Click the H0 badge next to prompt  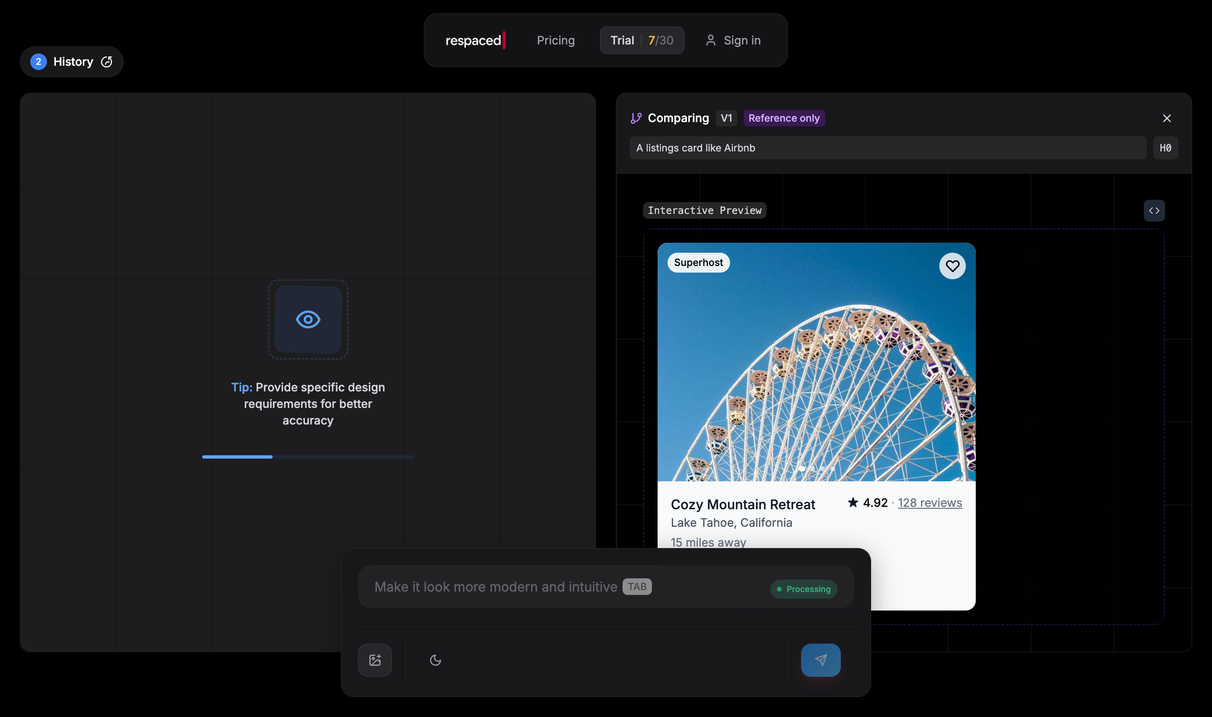(1165, 148)
